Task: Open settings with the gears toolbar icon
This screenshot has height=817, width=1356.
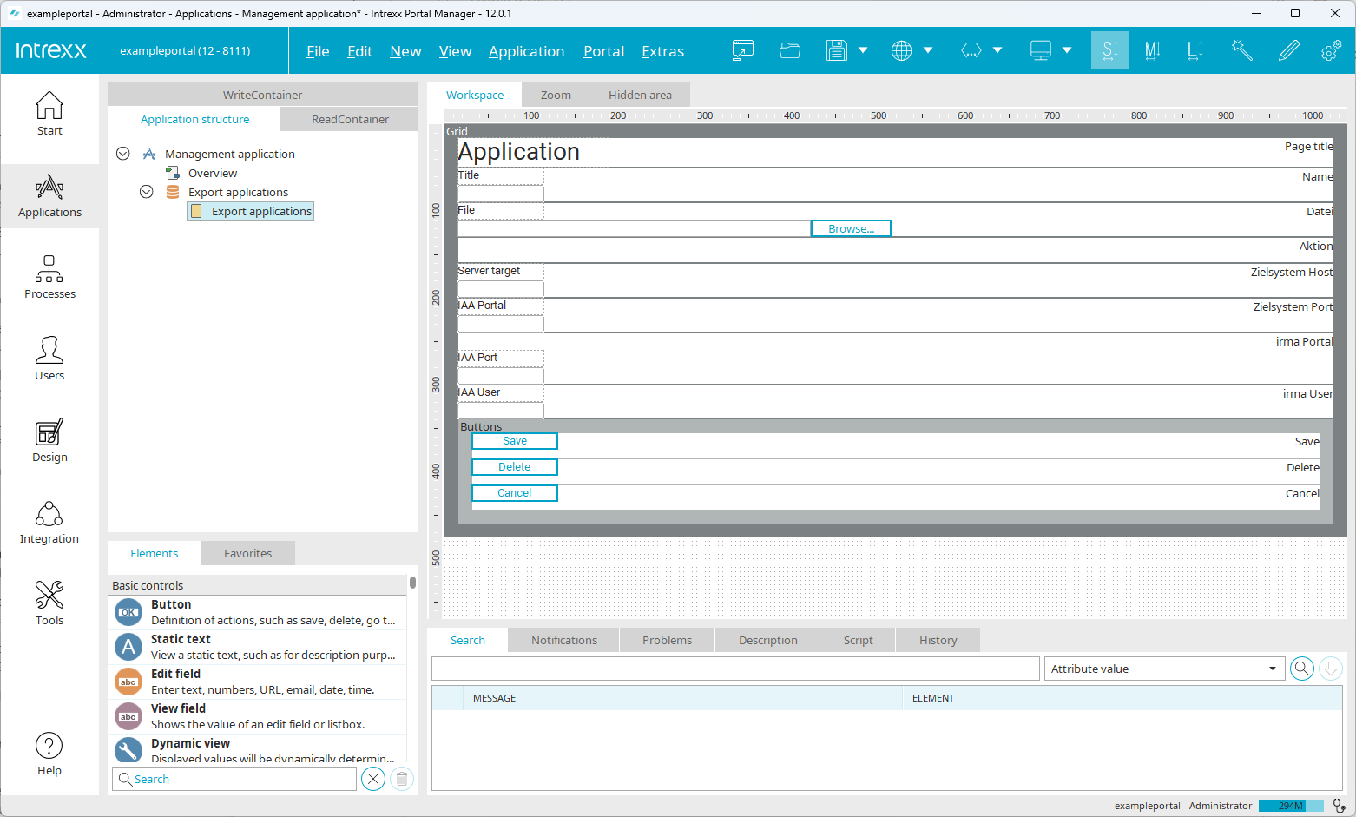Action: [x=1331, y=50]
